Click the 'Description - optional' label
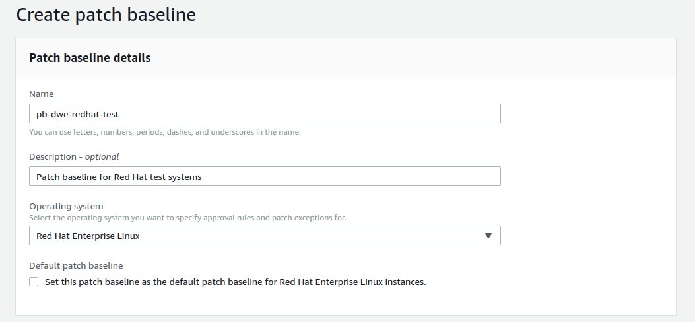This screenshot has width=695, height=322. point(74,157)
